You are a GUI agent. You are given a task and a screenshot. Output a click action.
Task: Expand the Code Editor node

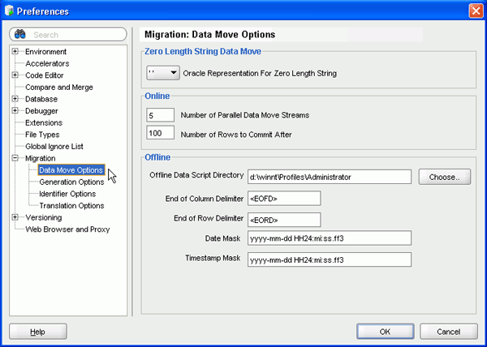(x=15, y=75)
